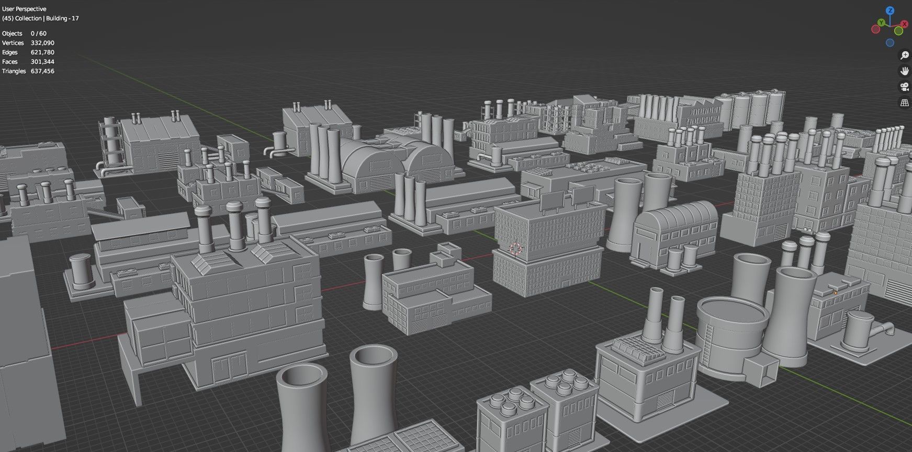Click the Objects '0 / 60' statistic
912x452 pixels.
[x=39, y=33]
